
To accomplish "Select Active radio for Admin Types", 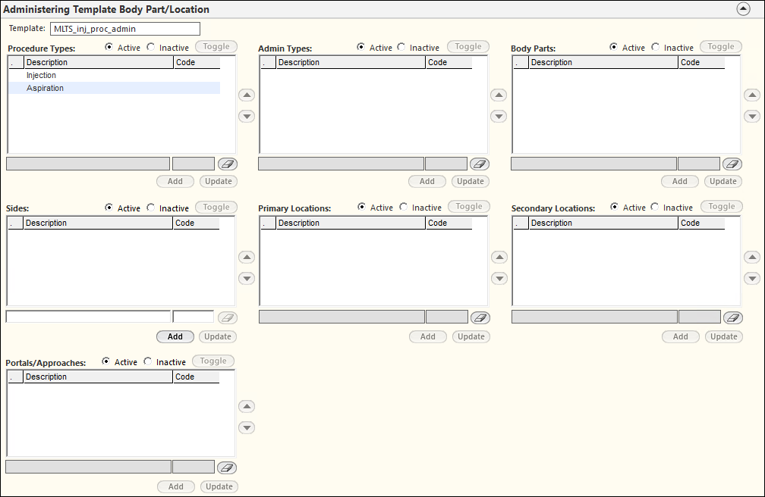I will pyautogui.click(x=360, y=47).
